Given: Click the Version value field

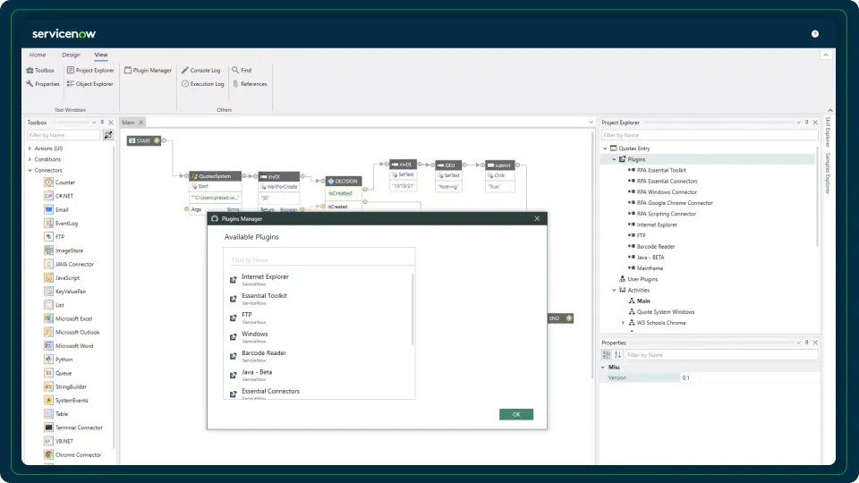Looking at the screenshot, I should coord(749,377).
